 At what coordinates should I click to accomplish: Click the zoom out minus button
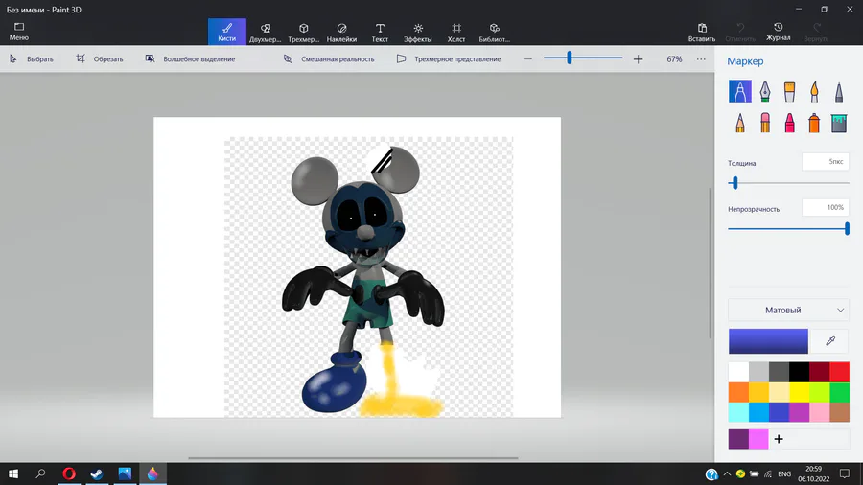click(527, 58)
